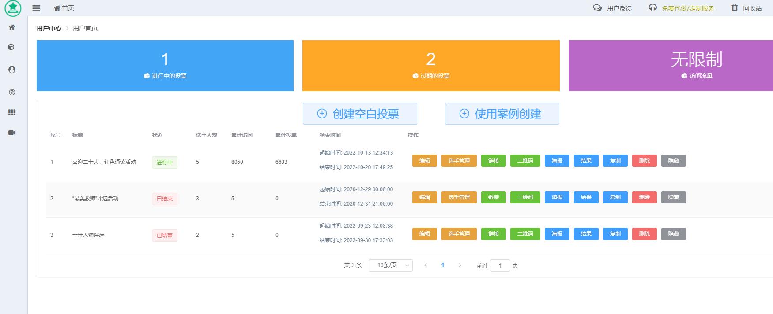The height and width of the screenshot is (314, 773).
Task: Click 使用案例创建 button
Action: point(502,114)
